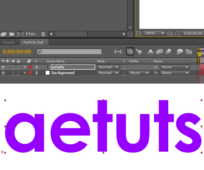Click the Interpret Footage icon
This screenshot has height=170, width=204.
point(3,34)
